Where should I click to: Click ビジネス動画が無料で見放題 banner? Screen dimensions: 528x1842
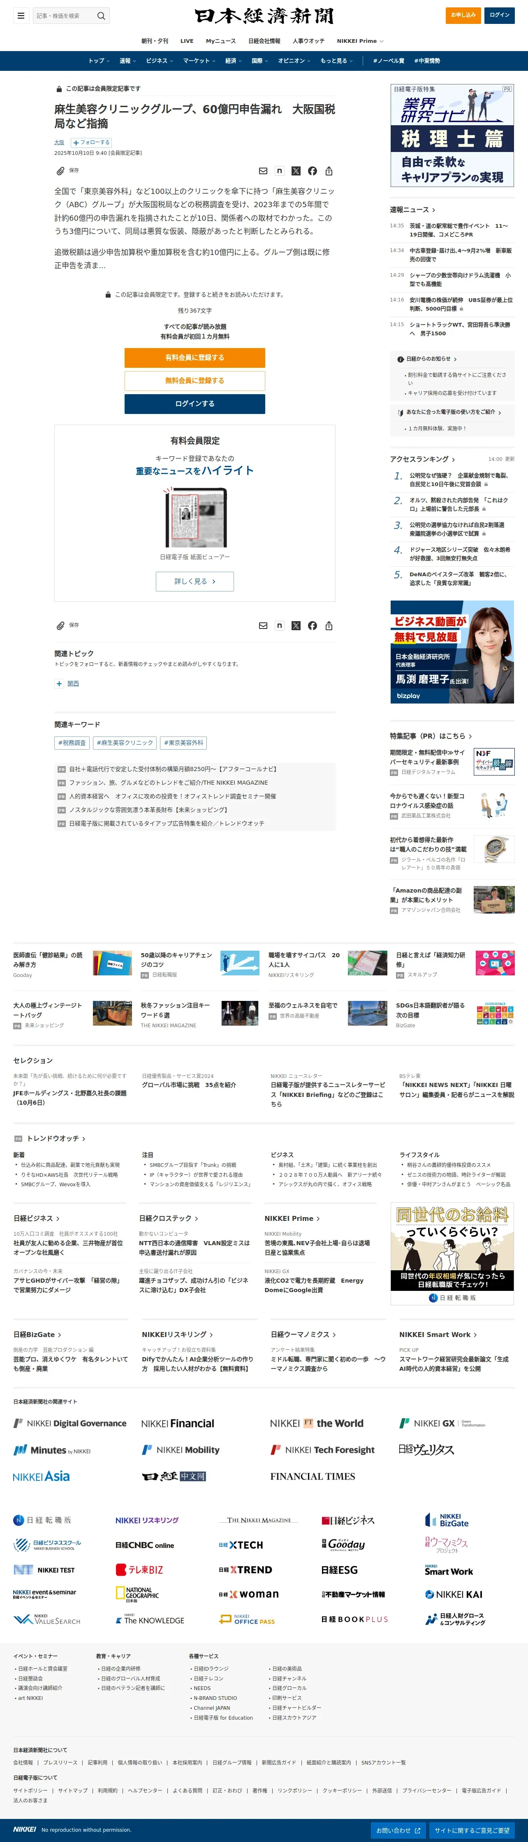(x=452, y=652)
